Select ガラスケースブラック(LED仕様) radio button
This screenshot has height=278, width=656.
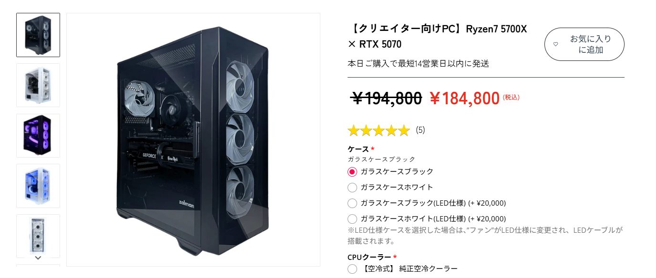coord(352,203)
